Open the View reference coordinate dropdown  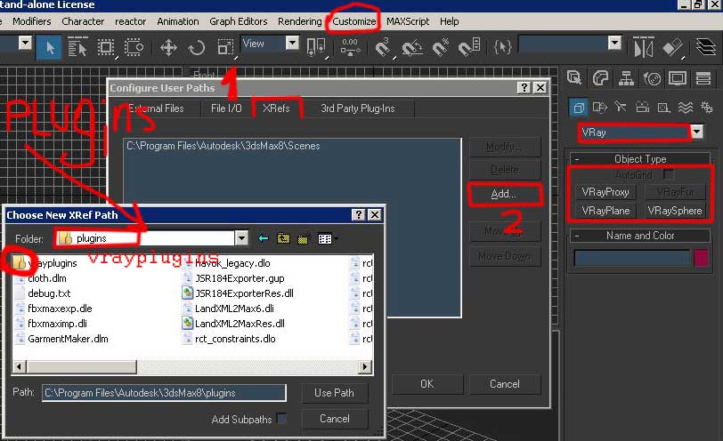coord(292,44)
